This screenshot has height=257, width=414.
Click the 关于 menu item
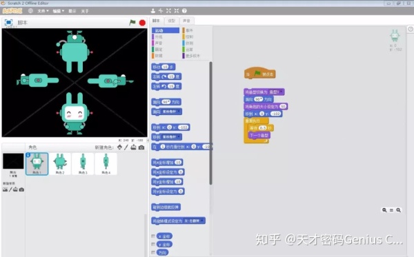point(84,11)
